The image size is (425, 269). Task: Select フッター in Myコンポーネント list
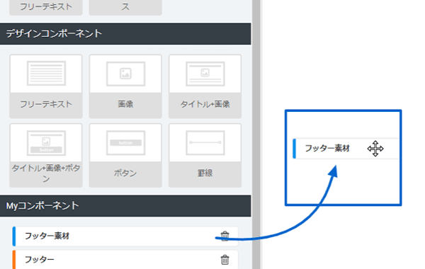click(125, 260)
